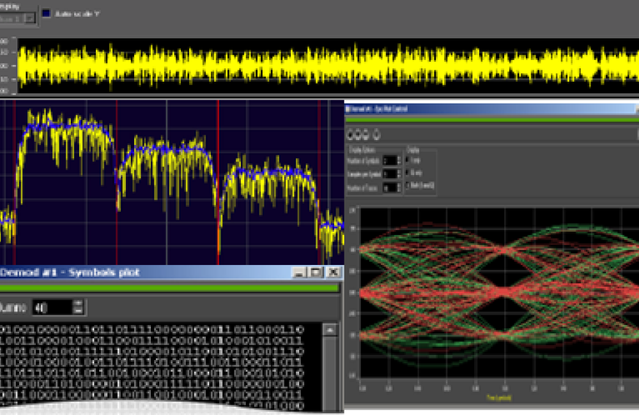Toggle the bottom Display checkbox in Eye Plot window
This screenshot has height=415, width=639.
[408, 185]
